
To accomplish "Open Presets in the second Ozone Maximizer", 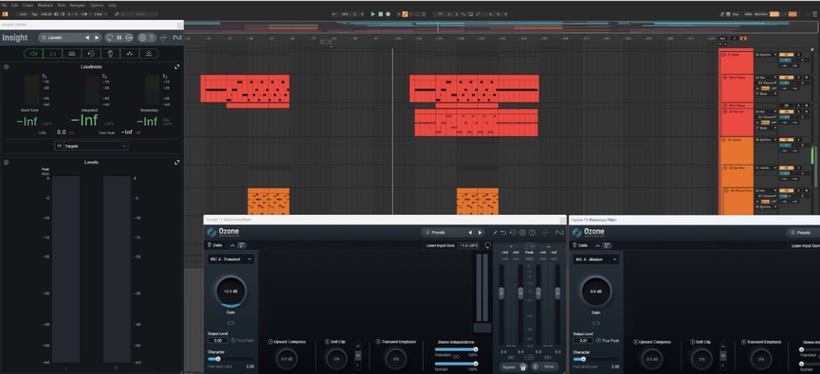I will pos(803,232).
